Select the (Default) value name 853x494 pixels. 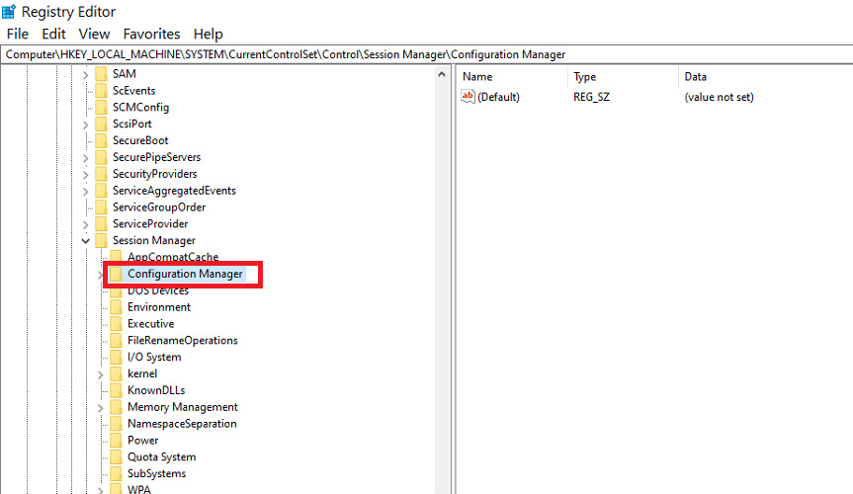point(498,98)
